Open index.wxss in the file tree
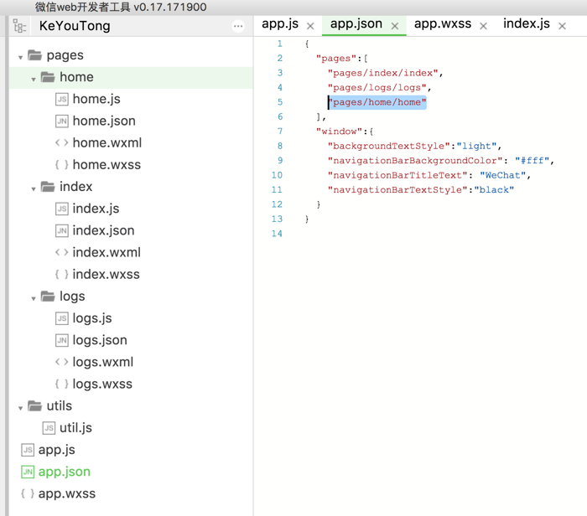This screenshot has height=516, width=587. (x=106, y=274)
